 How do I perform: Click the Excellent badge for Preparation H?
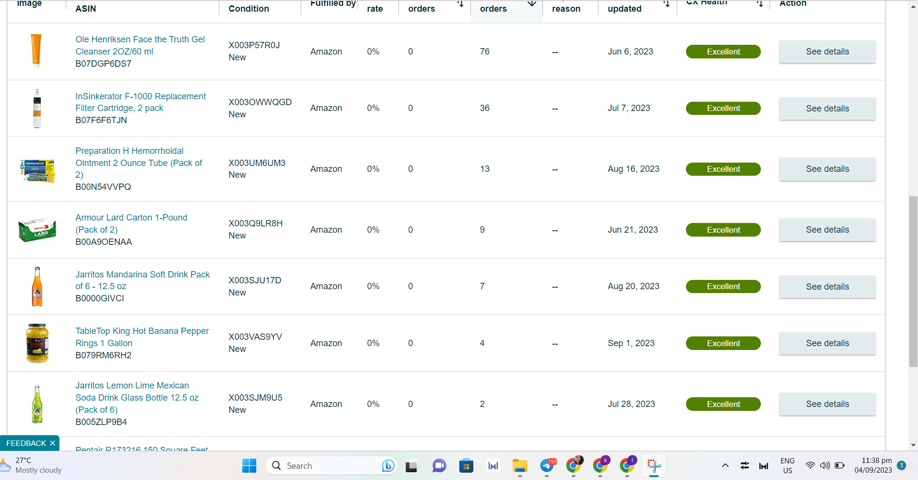[x=723, y=169]
